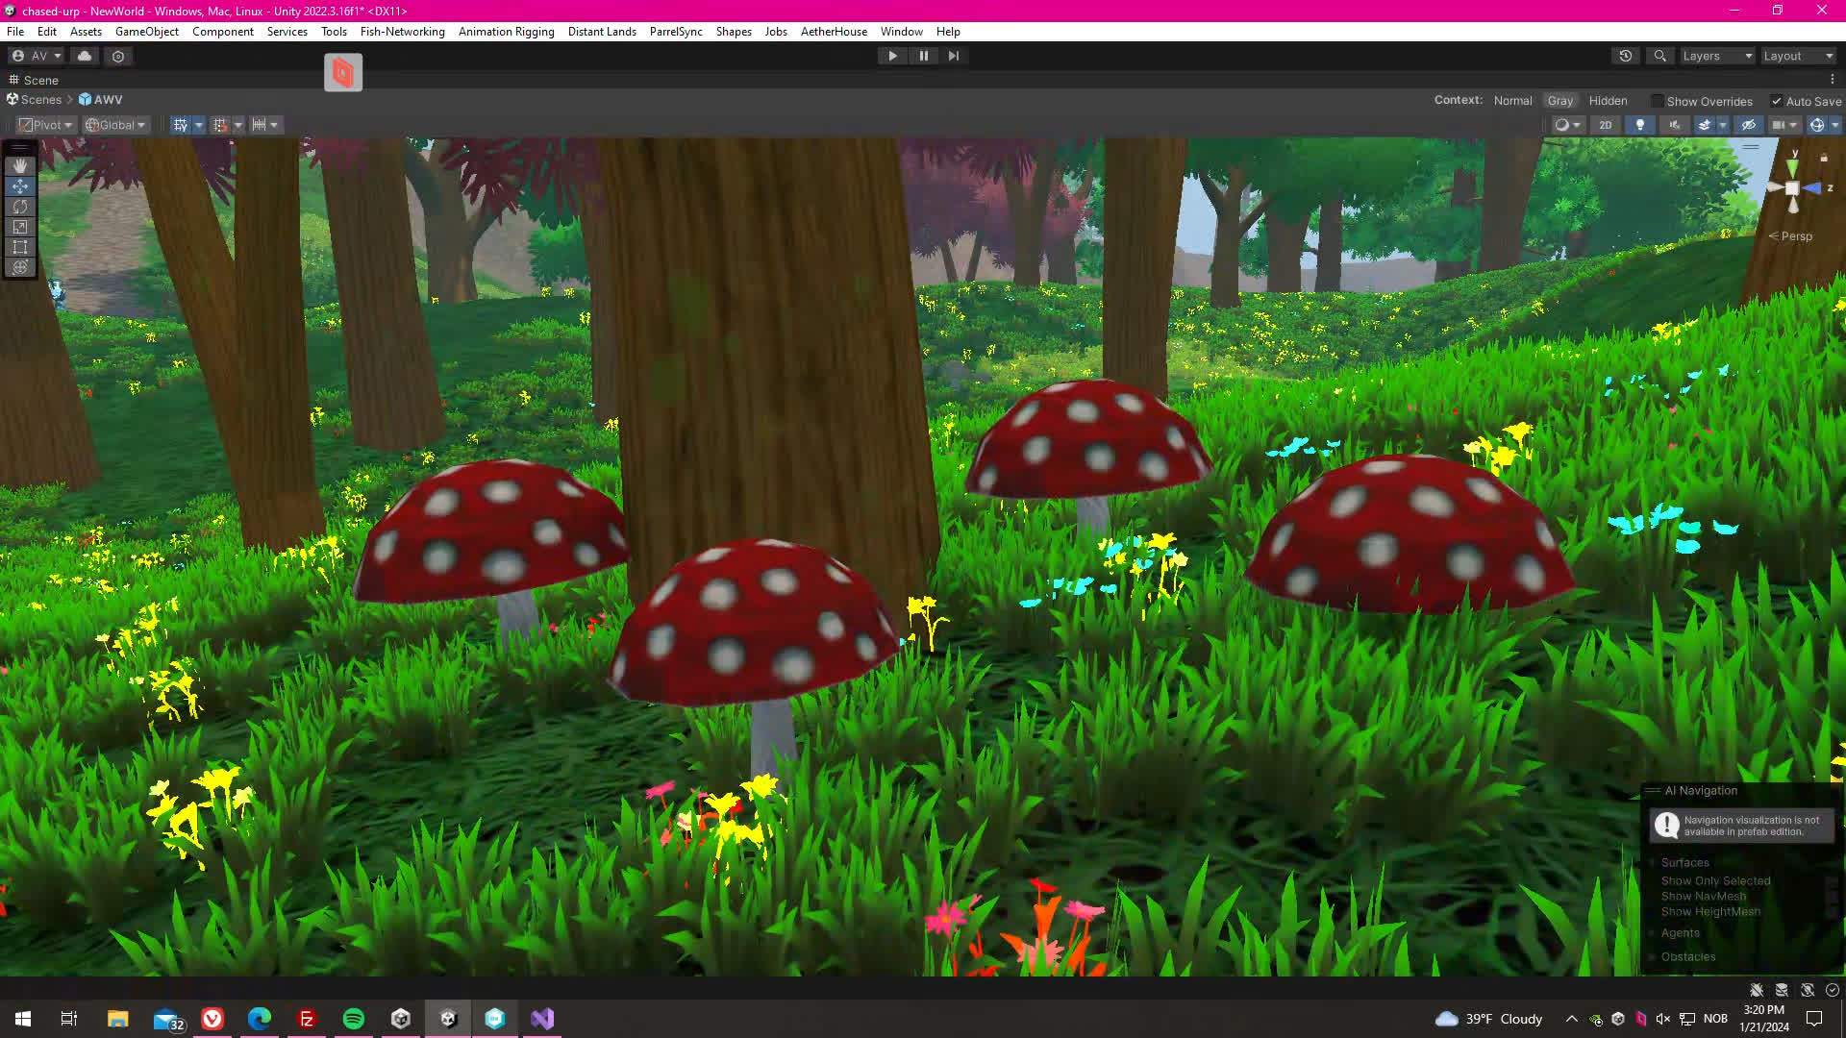Open the Pivot dropdown
The width and height of the screenshot is (1846, 1038).
coord(45,125)
